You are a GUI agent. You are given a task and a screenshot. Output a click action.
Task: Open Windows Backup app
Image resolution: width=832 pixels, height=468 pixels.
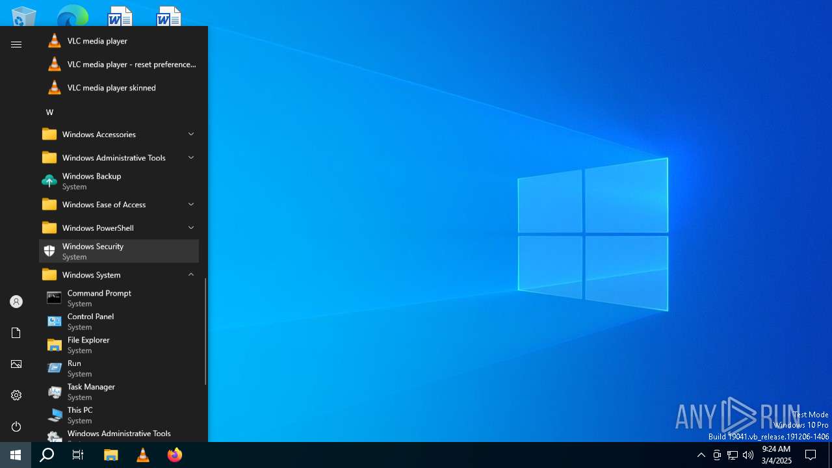(x=119, y=181)
